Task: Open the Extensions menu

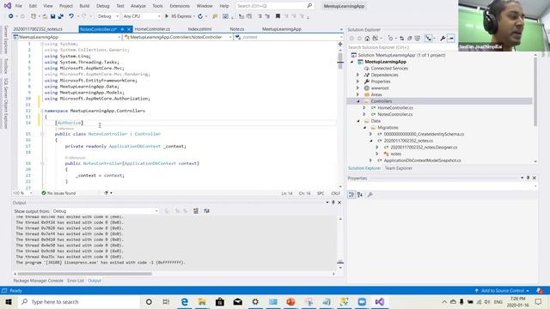Action: click(x=180, y=6)
